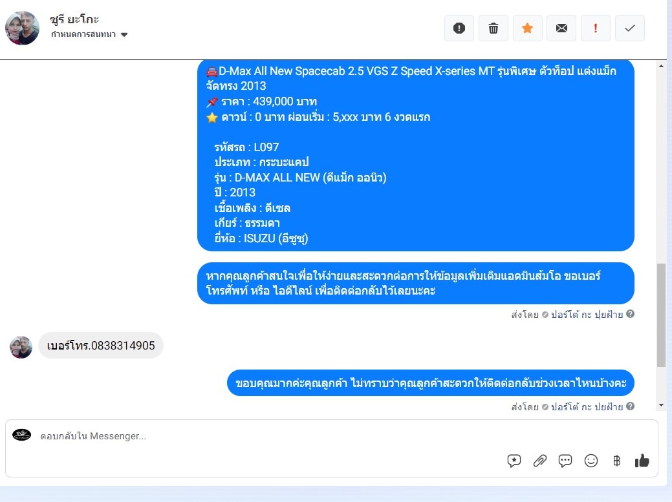The image size is (672, 502).
Task: Open the กำหนดการสนทนา dropdown arrow
Action: 124,35
